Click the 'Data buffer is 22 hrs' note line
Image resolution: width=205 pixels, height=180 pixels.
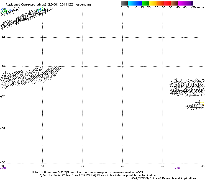(98, 175)
